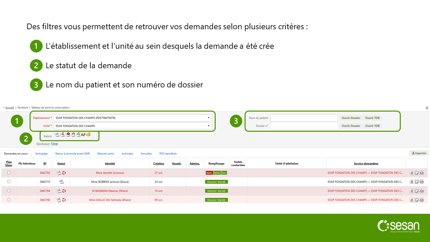Click the green Dossier Validé badge for ROBBINS
430x242 pixels.
pyautogui.click(x=216, y=182)
